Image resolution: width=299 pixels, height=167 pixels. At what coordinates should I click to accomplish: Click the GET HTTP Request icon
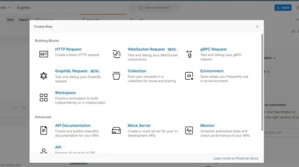click(44, 54)
